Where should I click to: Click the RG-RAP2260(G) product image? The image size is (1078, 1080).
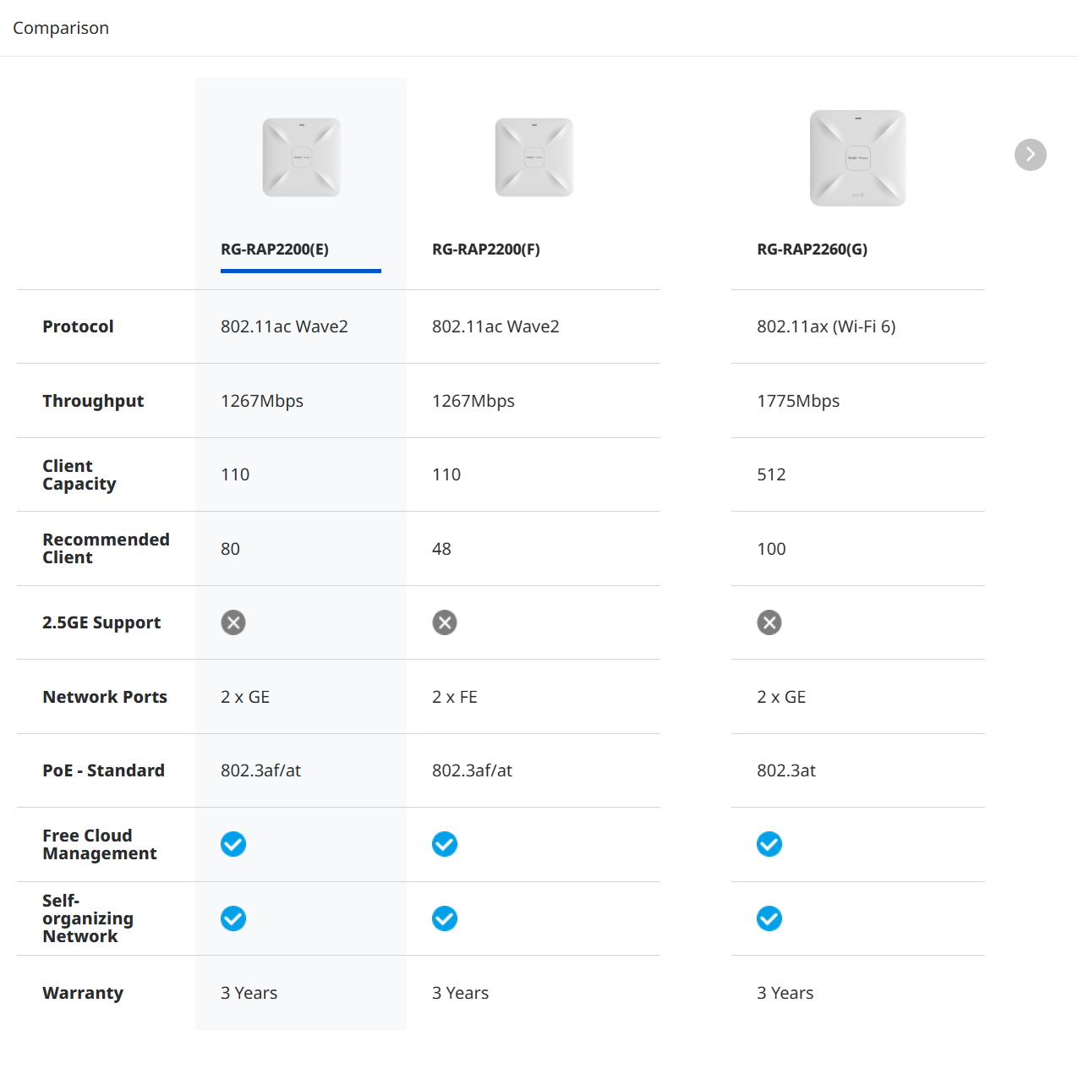tap(857, 158)
